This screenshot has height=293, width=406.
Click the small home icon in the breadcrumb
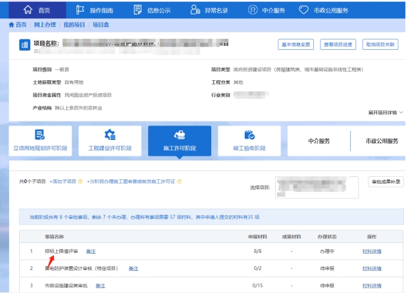[11, 25]
